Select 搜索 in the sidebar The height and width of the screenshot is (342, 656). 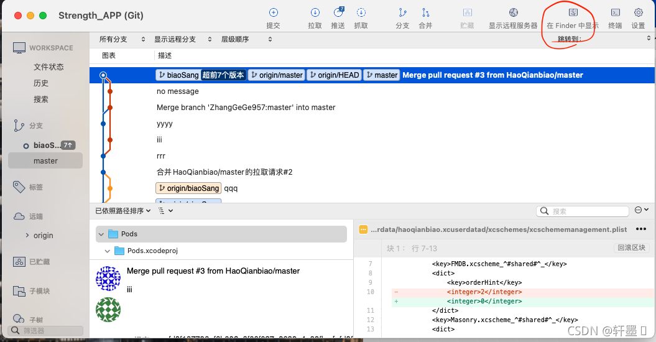[x=41, y=99]
